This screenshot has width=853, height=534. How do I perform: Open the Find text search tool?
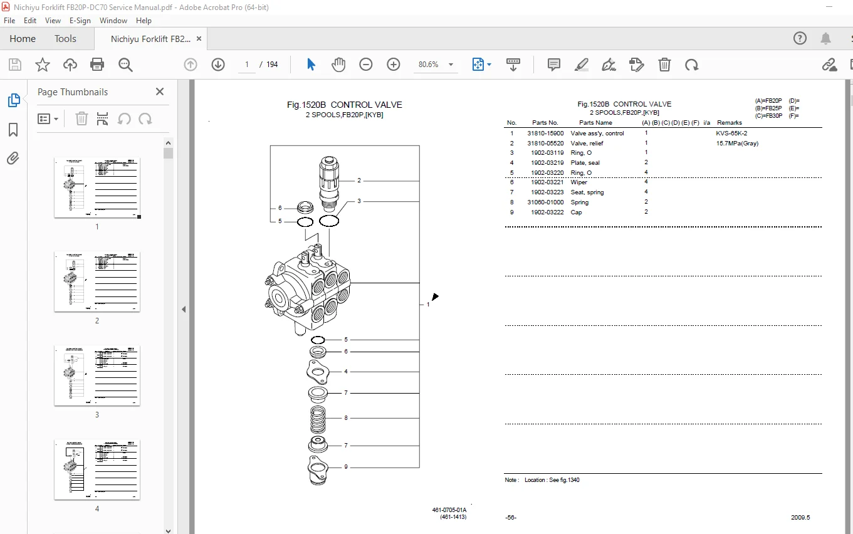pyautogui.click(x=125, y=65)
